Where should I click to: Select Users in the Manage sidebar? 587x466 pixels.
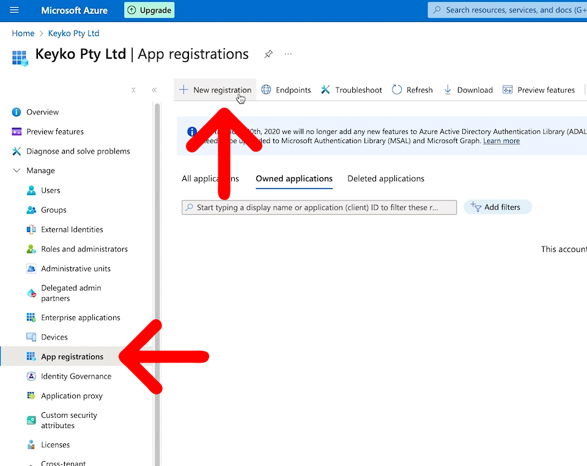[52, 190]
